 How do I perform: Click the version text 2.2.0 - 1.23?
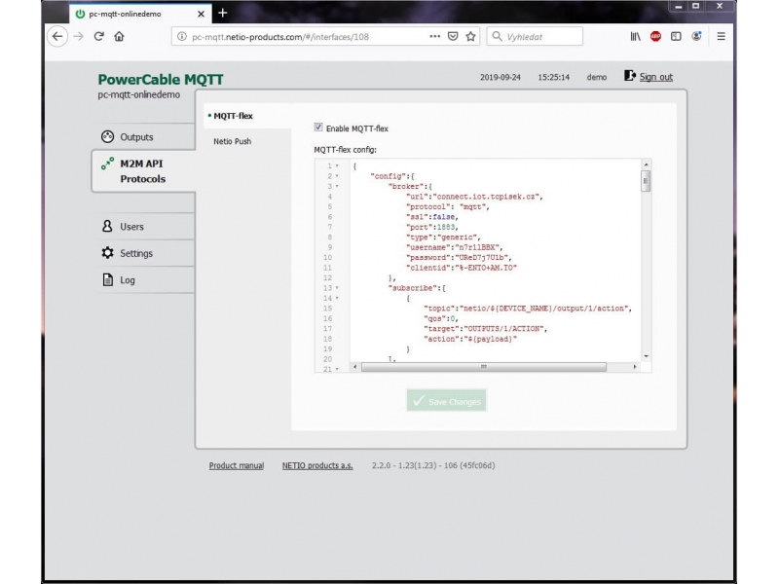point(433,465)
